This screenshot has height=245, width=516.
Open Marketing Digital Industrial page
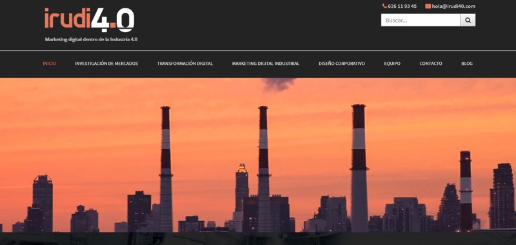tap(266, 64)
